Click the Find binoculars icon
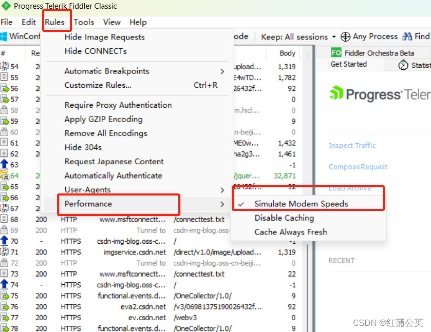431x332 pixels. click(x=407, y=36)
